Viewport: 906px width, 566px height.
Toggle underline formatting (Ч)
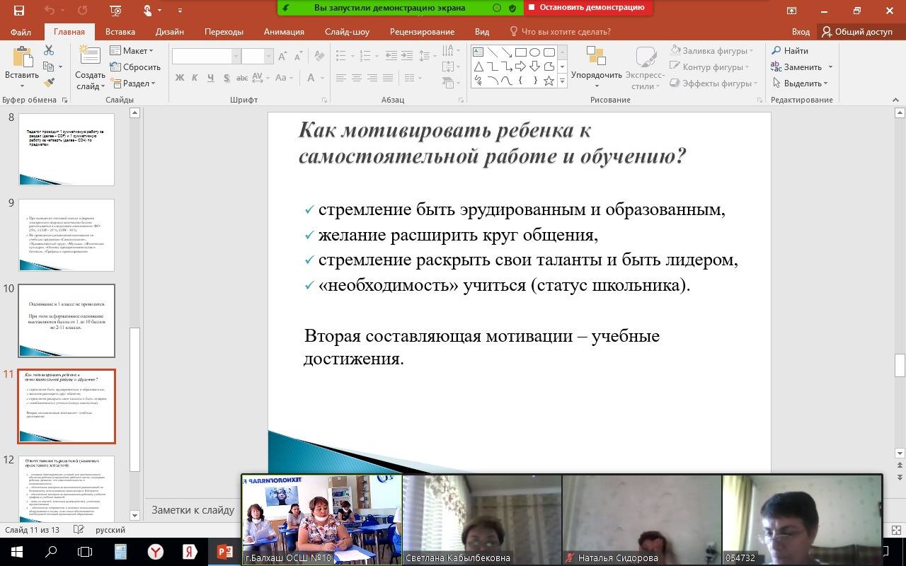tap(210, 78)
